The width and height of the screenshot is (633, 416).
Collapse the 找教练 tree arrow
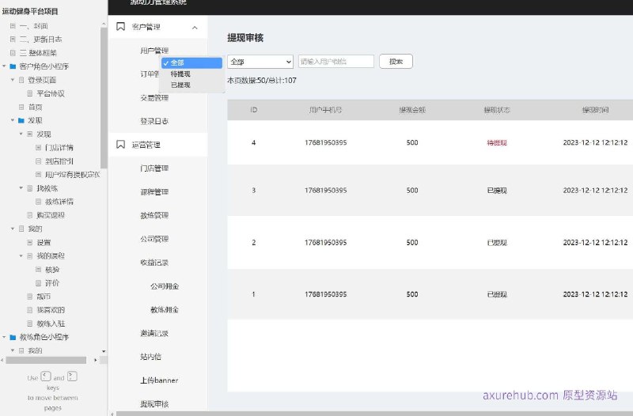[x=21, y=187]
